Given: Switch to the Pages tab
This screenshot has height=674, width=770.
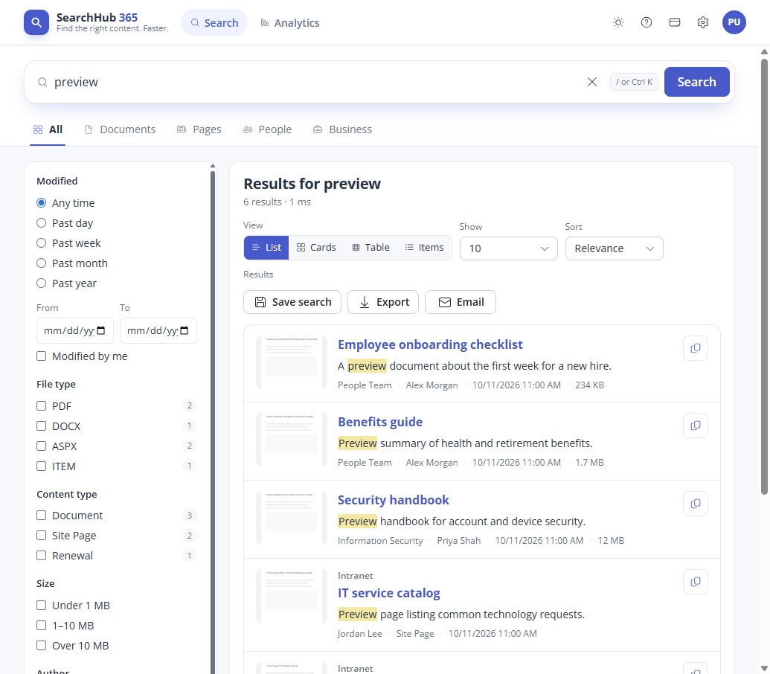Looking at the screenshot, I should (x=199, y=129).
